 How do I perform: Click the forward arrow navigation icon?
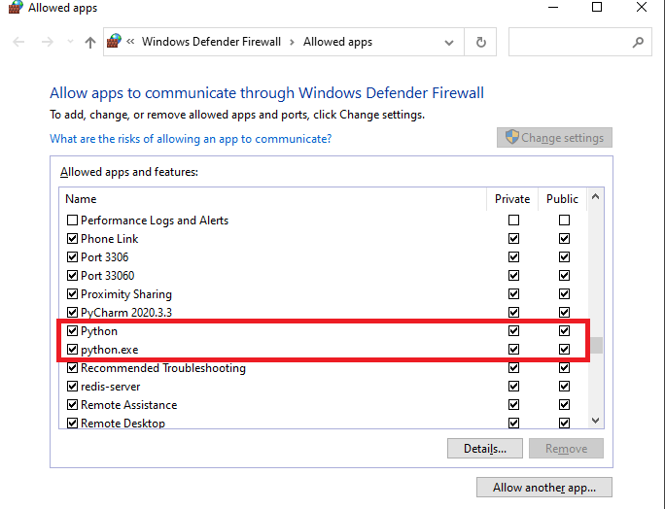tap(47, 43)
